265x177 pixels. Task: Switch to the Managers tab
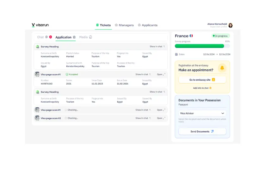pos(124,25)
